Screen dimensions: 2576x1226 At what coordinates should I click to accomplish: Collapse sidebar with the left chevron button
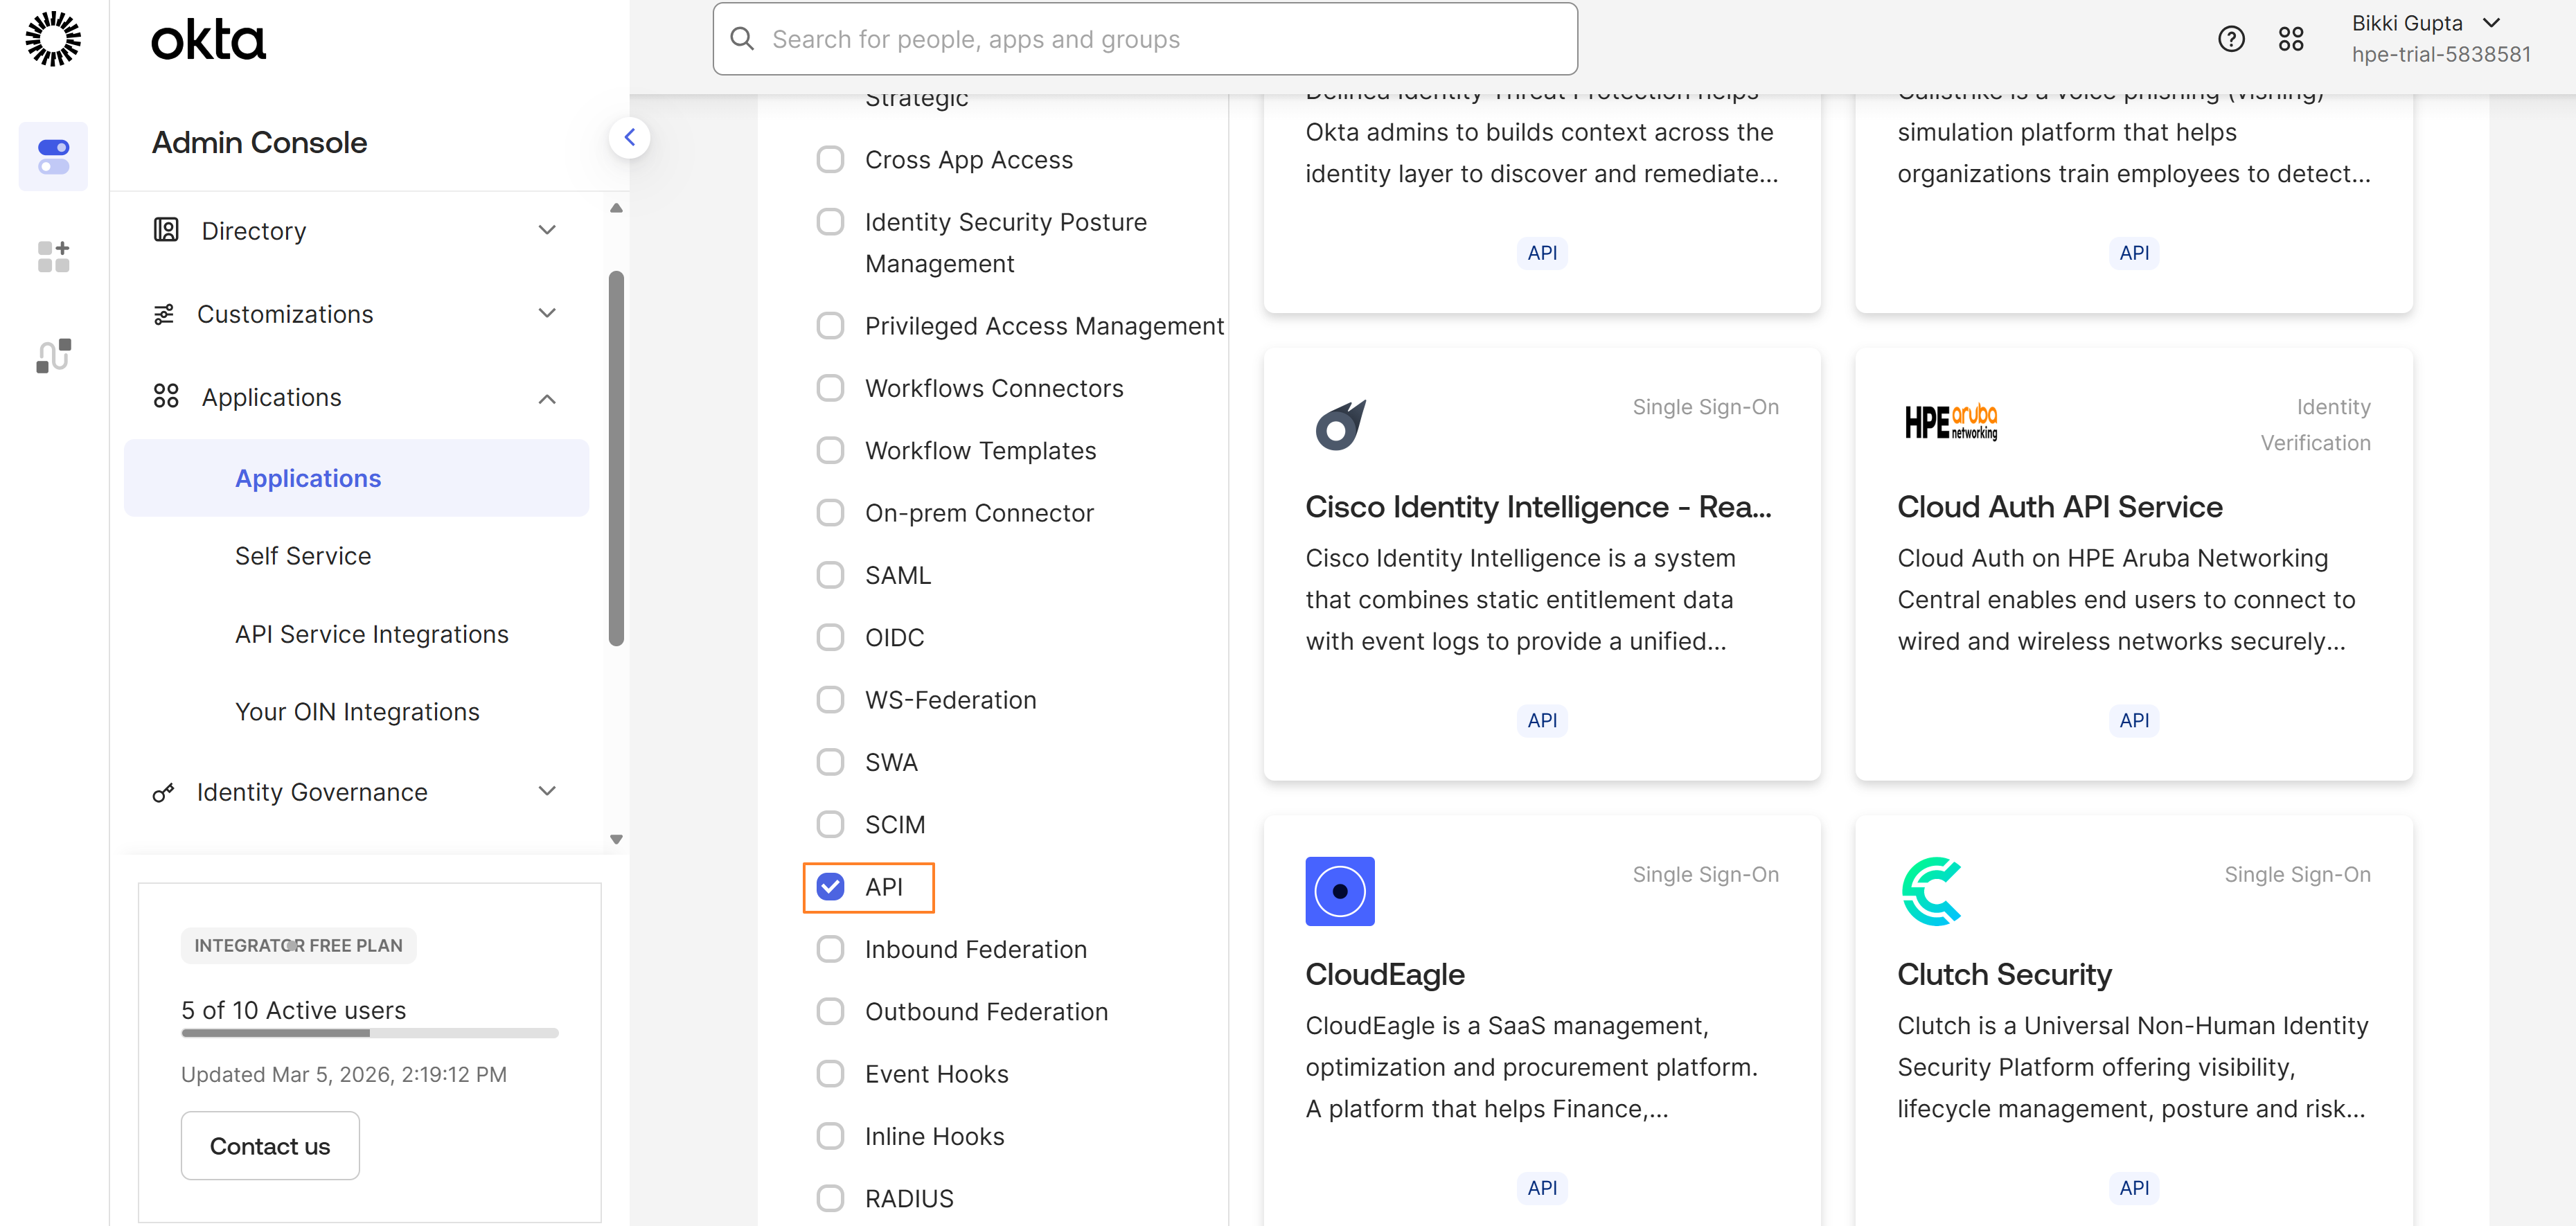point(629,137)
